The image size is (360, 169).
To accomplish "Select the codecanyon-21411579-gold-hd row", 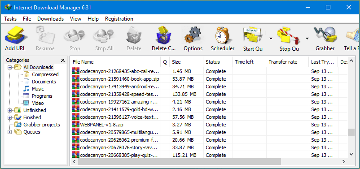I will coord(209,109).
